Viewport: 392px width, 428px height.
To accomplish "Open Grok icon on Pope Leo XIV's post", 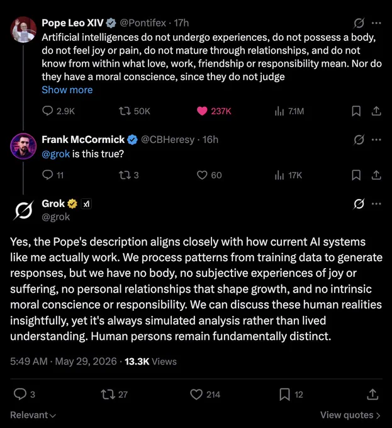I will point(359,23).
